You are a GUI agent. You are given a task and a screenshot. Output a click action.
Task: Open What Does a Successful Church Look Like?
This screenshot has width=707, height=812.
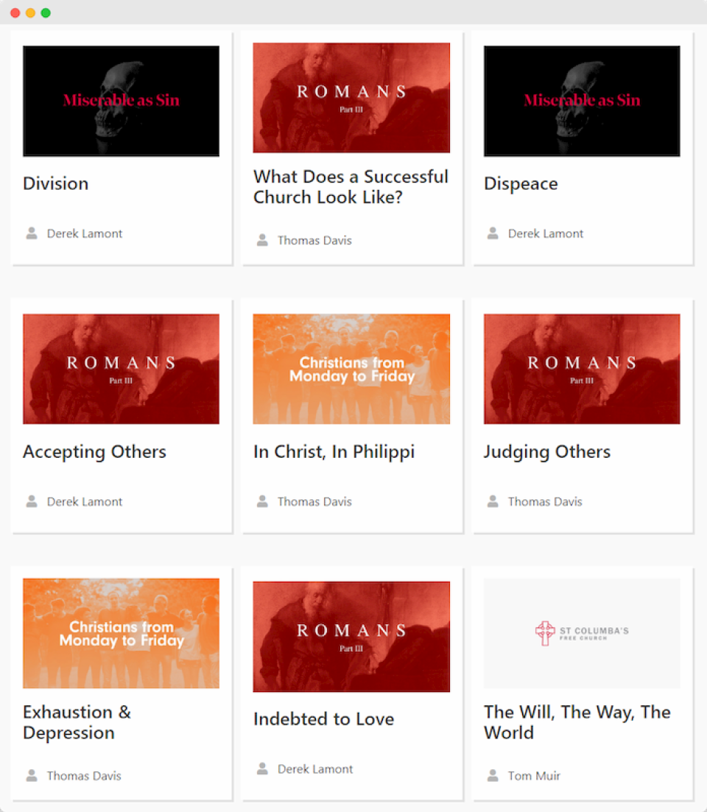click(351, 187)
